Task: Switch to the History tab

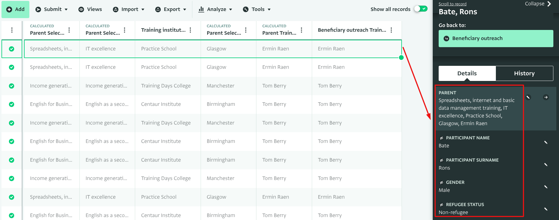Action: 524,73
